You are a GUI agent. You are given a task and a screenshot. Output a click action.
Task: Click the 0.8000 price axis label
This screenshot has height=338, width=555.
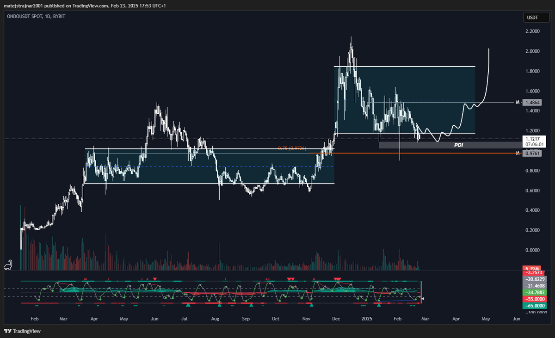[533, 171]
